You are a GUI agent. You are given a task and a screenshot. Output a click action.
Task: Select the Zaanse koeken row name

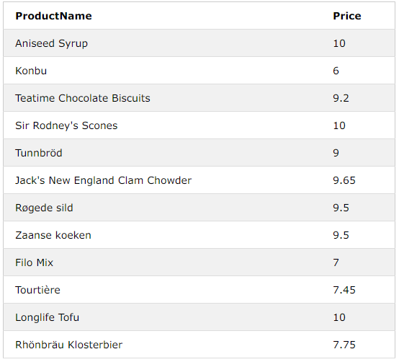53,235
